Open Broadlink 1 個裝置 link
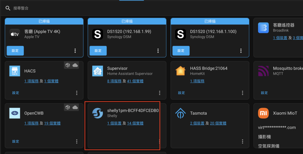Screen dimensions: 303x154 pos(280,38)
